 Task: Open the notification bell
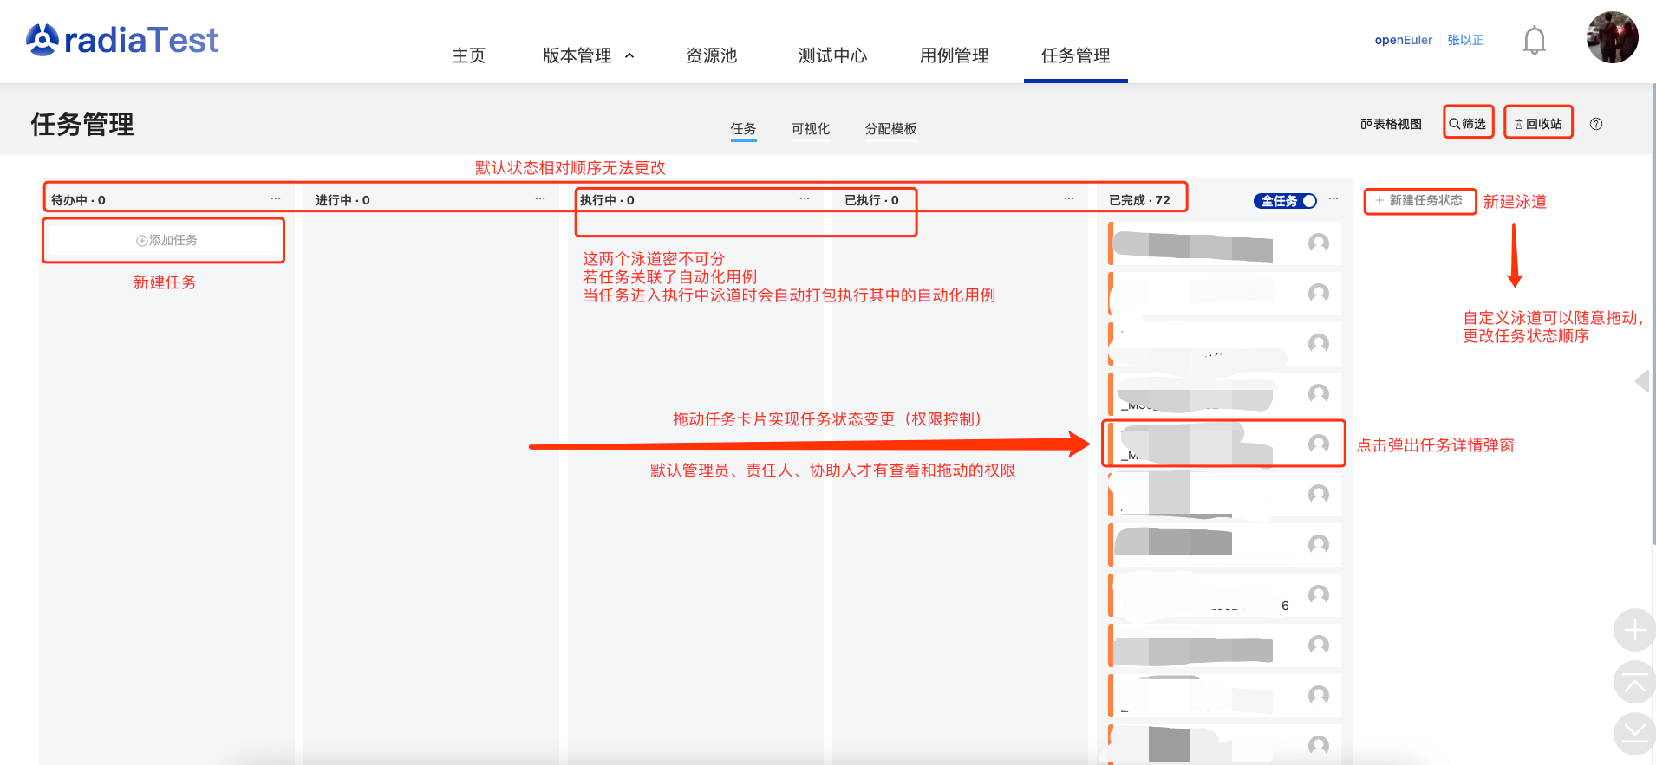click(1534, 41)
